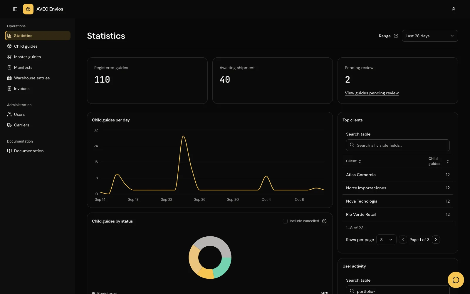Viewport: 470px width, 294px height.
Task: Click the Include cancelled help icon
Action: click(324, 221)
